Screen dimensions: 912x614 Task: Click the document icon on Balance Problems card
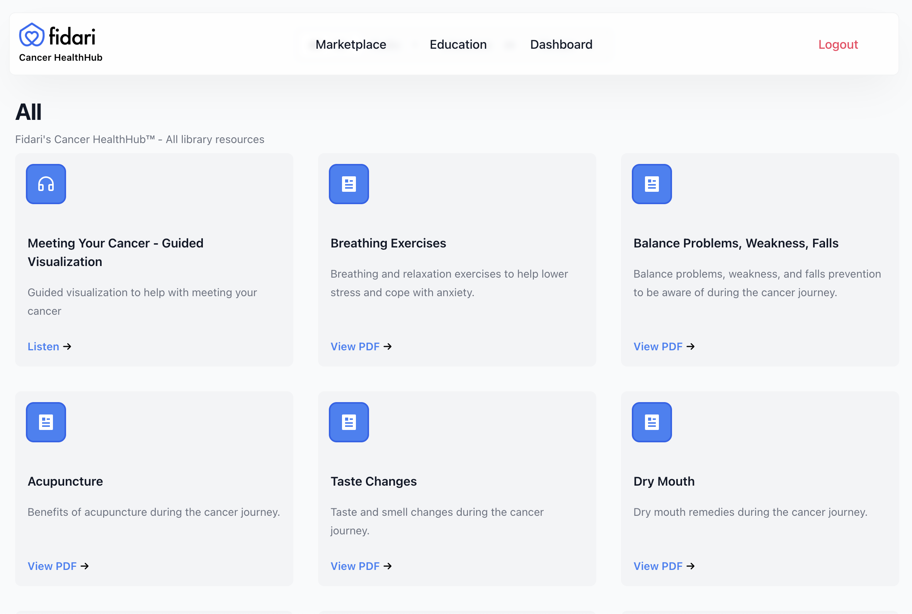[652, 184]
